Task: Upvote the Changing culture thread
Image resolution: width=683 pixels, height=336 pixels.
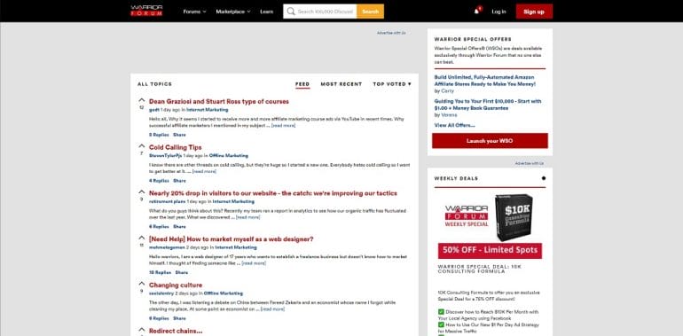Action: 142,285
